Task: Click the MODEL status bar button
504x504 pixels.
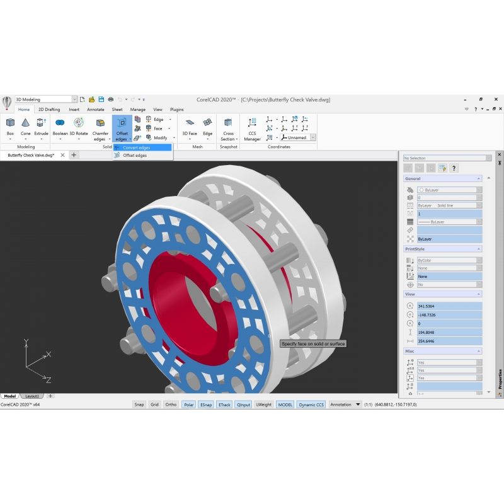Action: click(x=285, y=404)
